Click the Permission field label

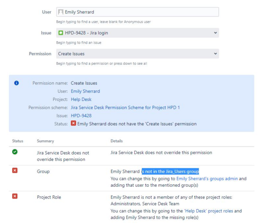(x=40, y=54)
